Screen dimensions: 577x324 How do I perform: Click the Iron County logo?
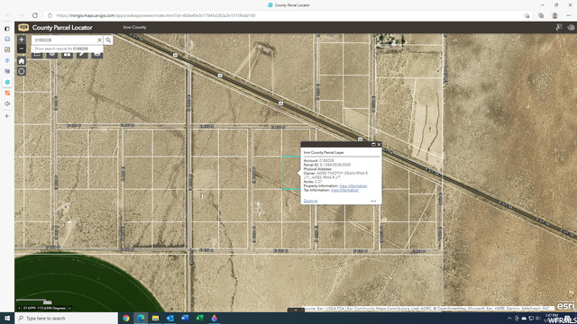point(23,28)
